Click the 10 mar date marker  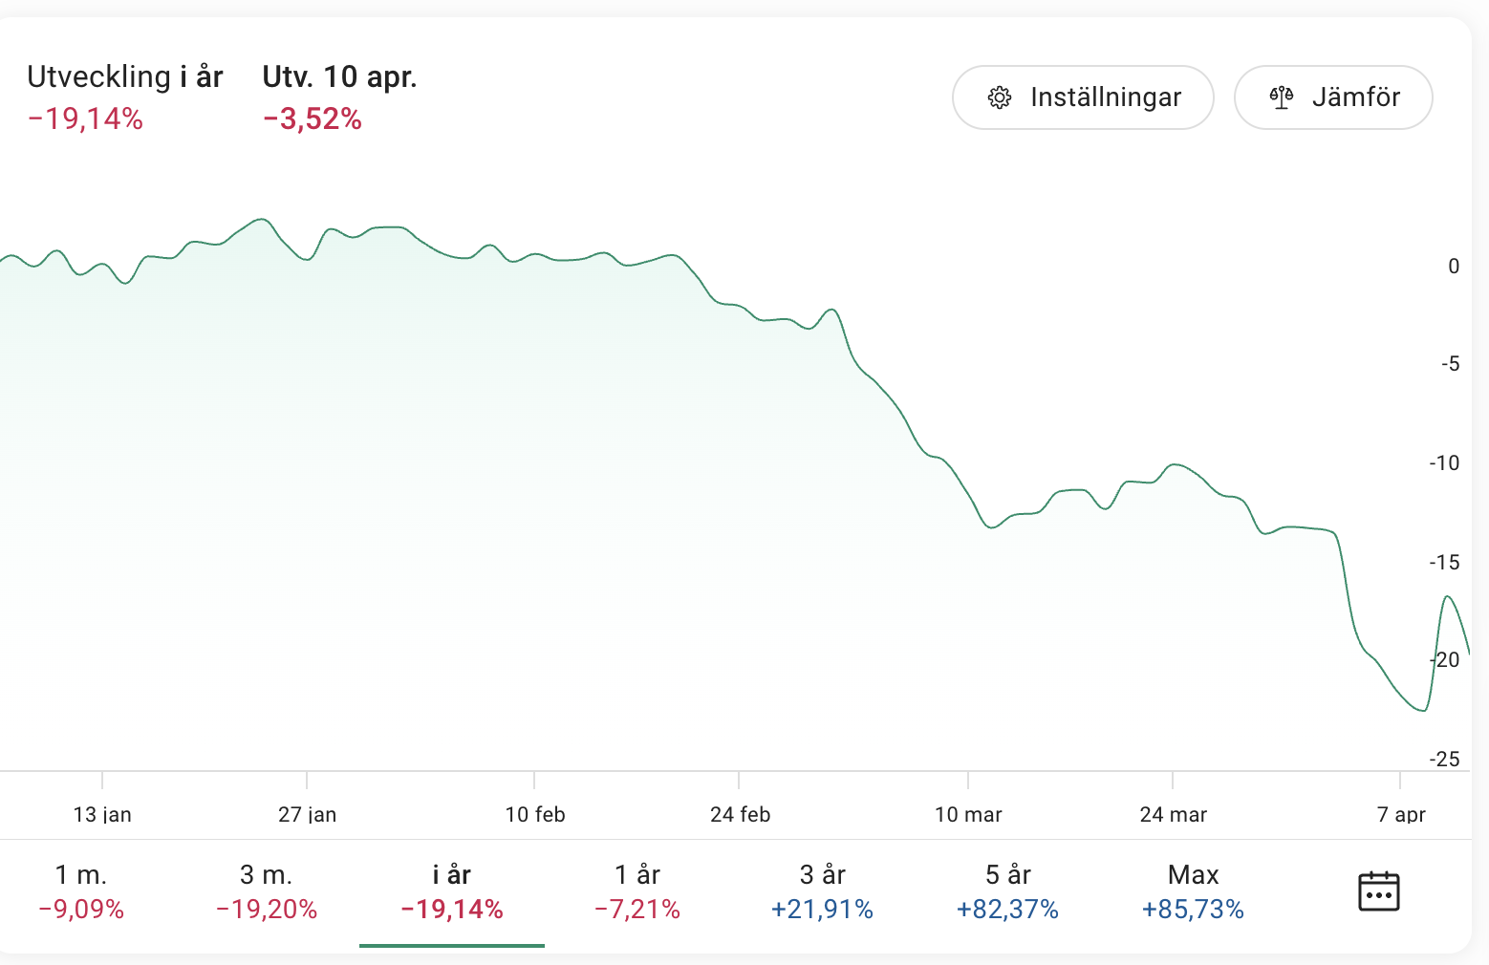pyautogui.click(x=968, y=814)
